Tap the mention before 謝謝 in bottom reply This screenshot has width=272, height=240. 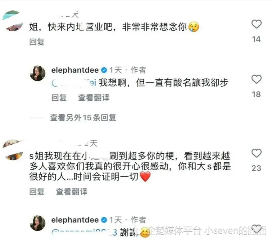[84, 232]
